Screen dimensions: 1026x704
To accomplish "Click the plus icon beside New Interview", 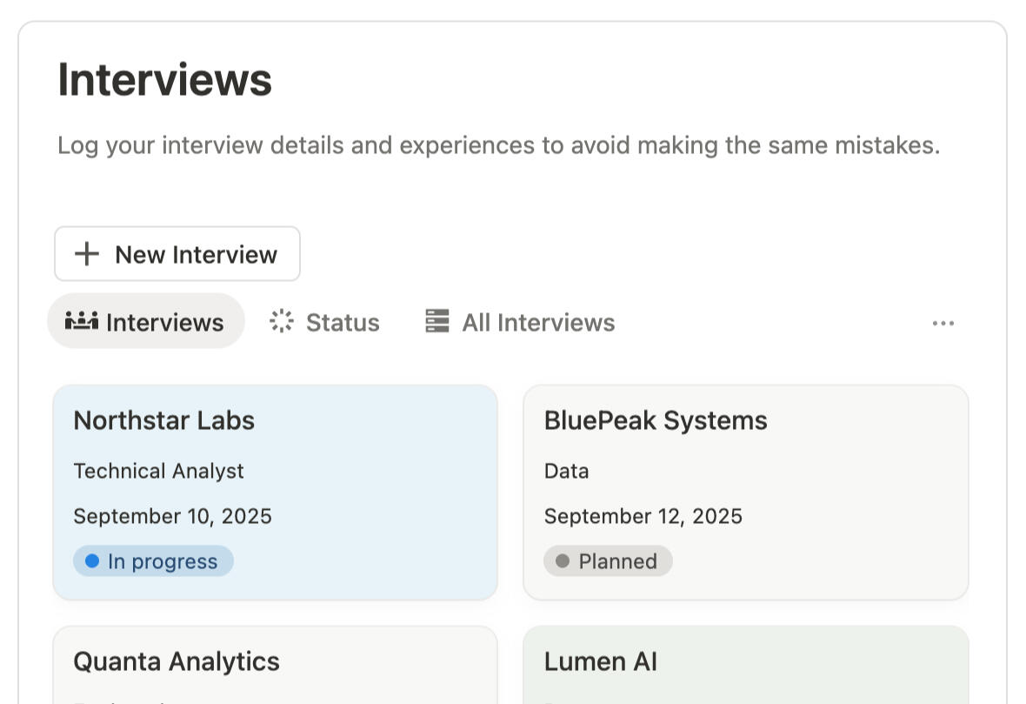I will [x=87, y=254].
